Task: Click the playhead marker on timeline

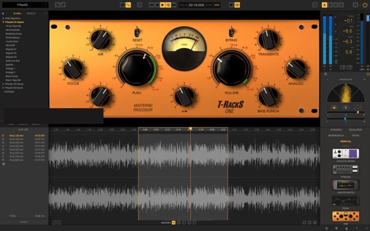Action: click(x=190, y=129)
